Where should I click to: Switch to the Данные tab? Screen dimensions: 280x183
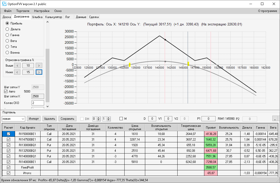[81, 17]
